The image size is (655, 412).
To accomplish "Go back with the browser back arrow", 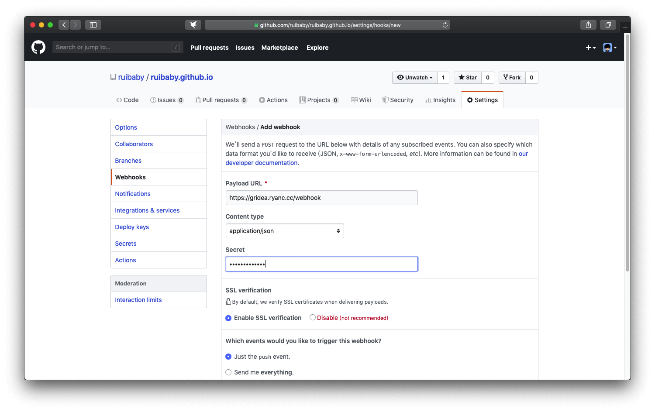I will (x=64, y=25).
